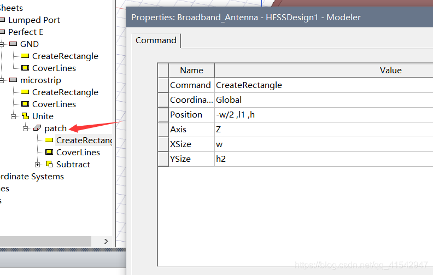Click the Coordinate System name cell
This screenshot has width=433, height=275.
coord(192,100)
